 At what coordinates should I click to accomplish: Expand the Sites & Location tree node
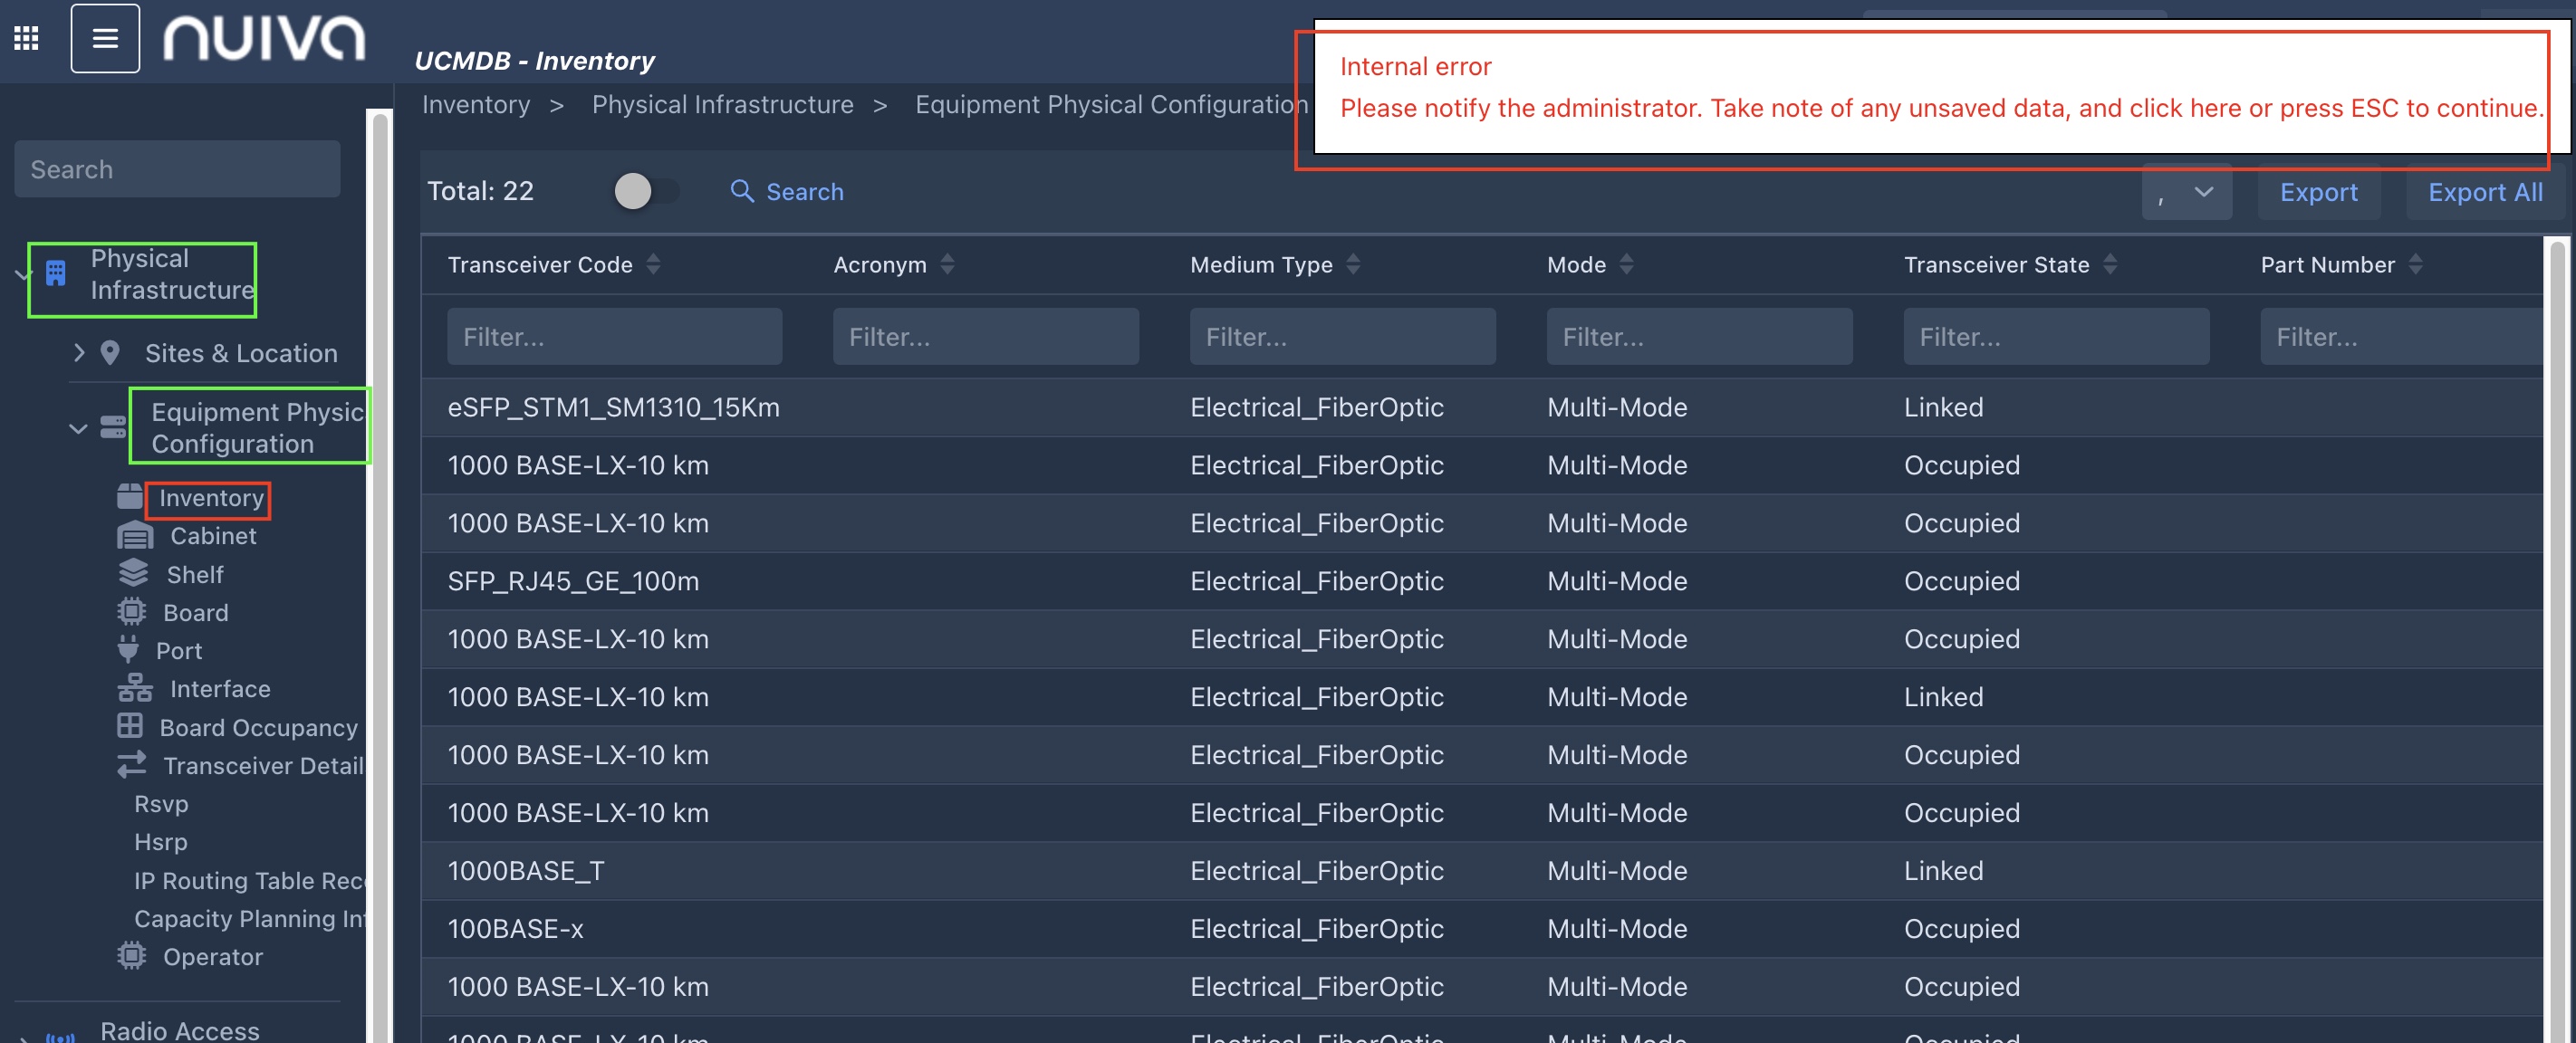click(x=79, y=353)
